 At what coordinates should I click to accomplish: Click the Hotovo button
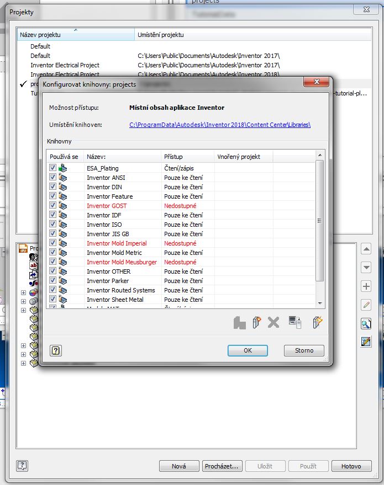click(351, 466)
